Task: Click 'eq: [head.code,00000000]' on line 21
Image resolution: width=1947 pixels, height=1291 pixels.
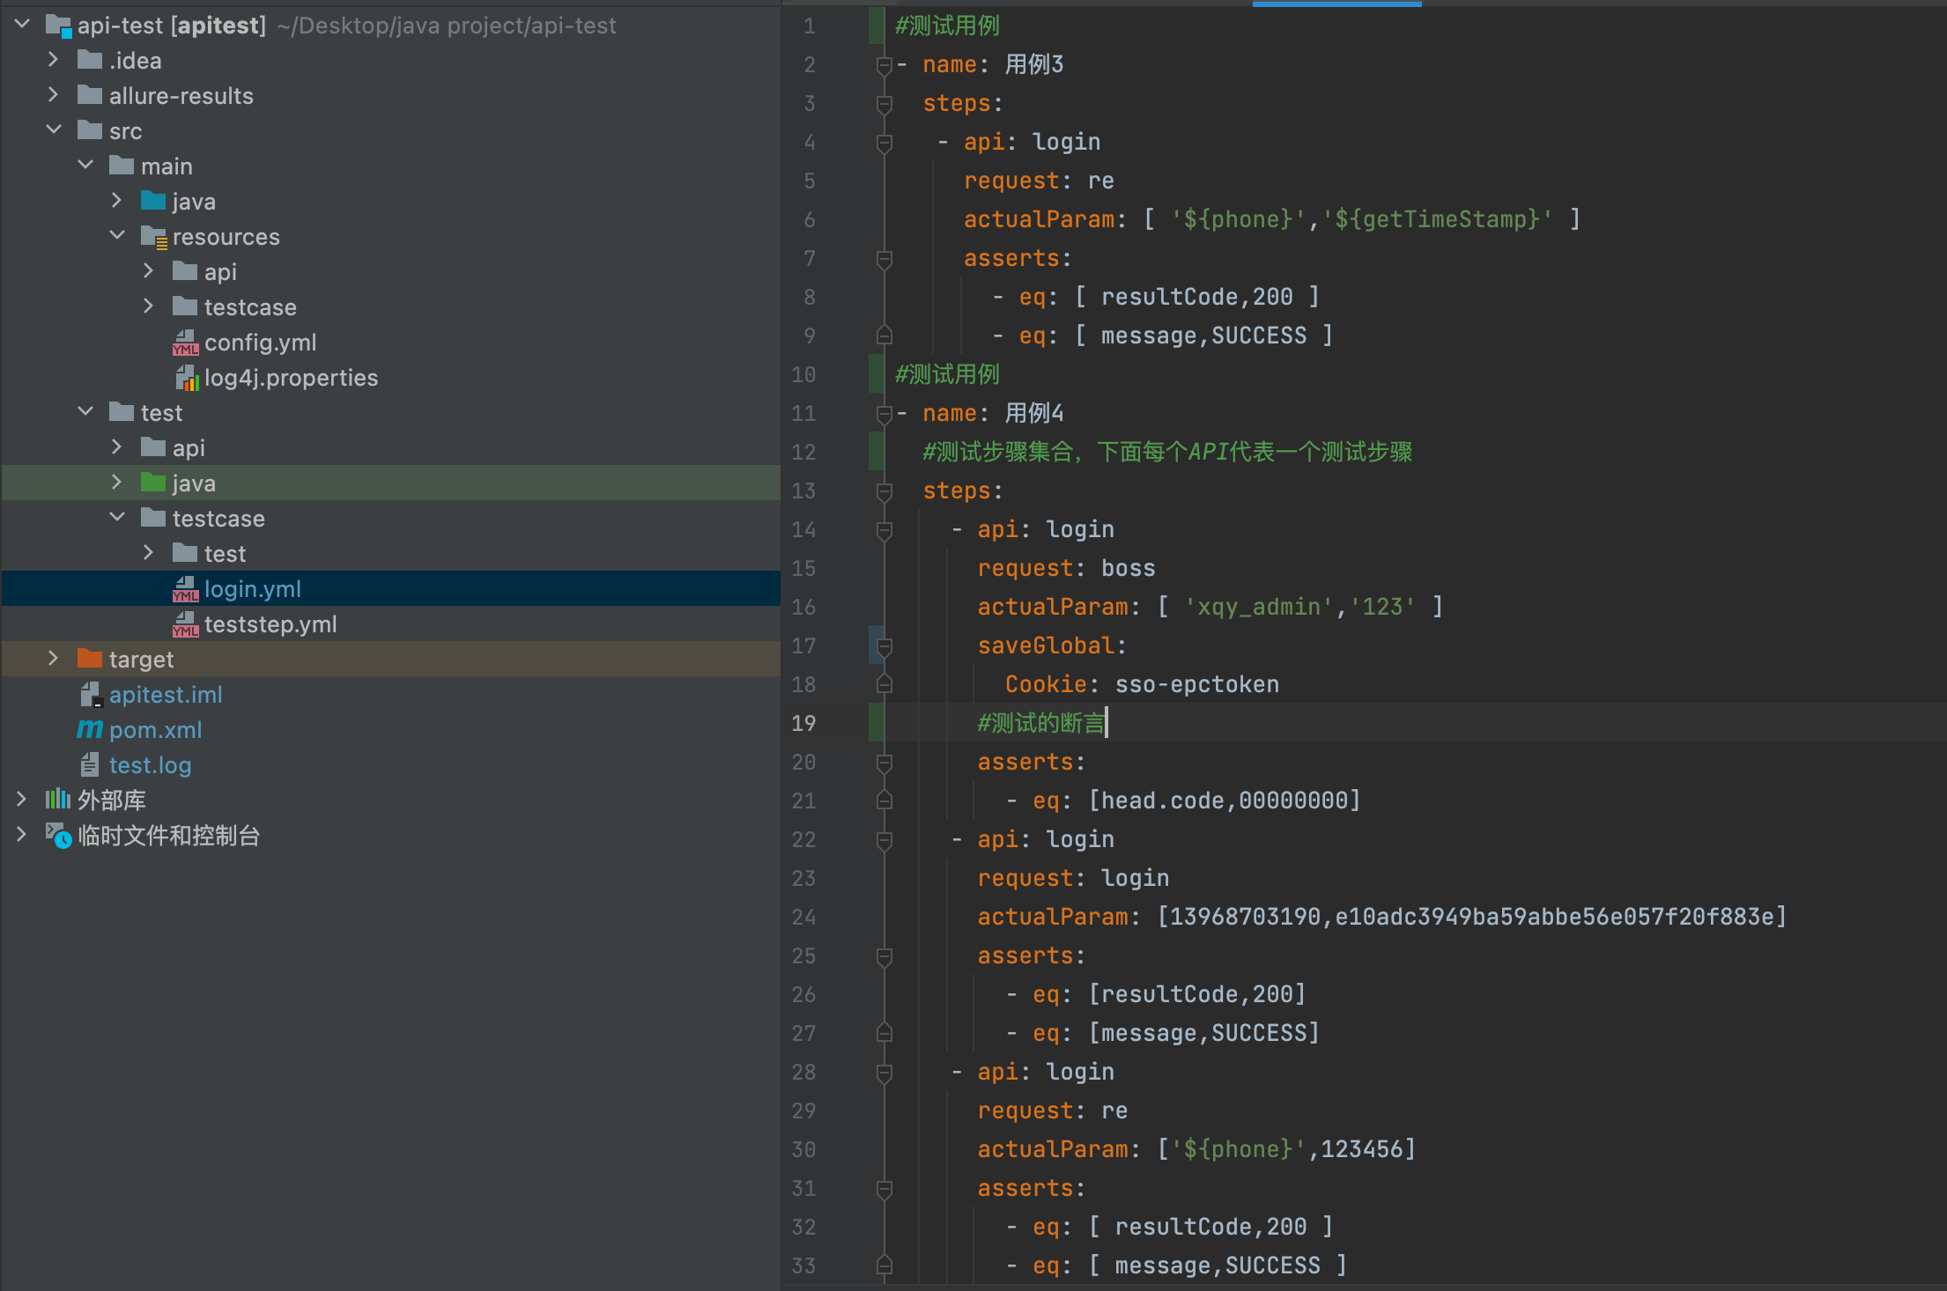Action: 1196,800
